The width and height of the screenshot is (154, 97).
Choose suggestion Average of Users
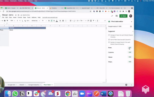click(121, 36)
